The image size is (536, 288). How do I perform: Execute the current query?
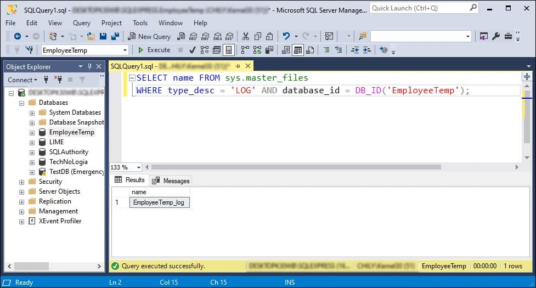tap(154, 50)
